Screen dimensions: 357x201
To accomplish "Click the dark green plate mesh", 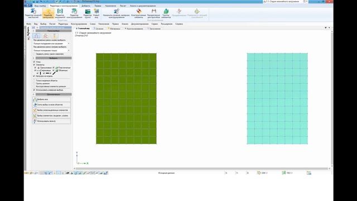I will click(x=127, y=99).
